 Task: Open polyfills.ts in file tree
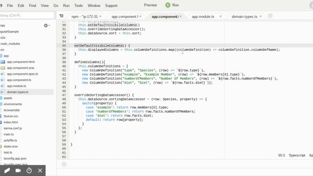point(10,140)
